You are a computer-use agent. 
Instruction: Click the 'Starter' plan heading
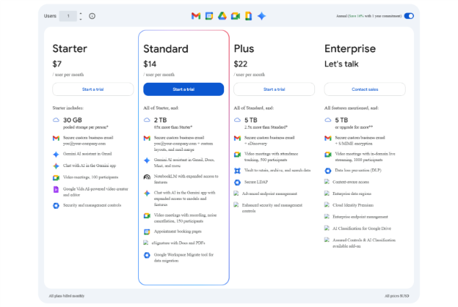pyautogui.click(x=70, y=48)
